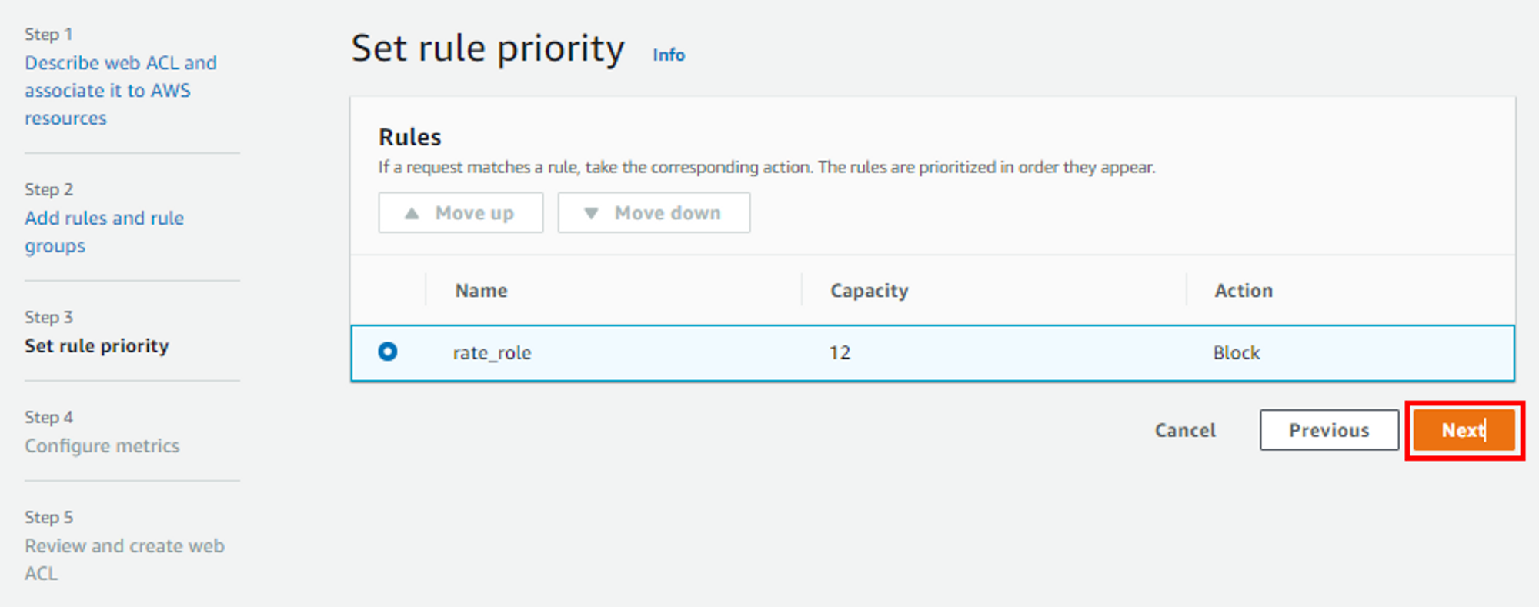Click the Capacity column header

(x=869, y=290)
